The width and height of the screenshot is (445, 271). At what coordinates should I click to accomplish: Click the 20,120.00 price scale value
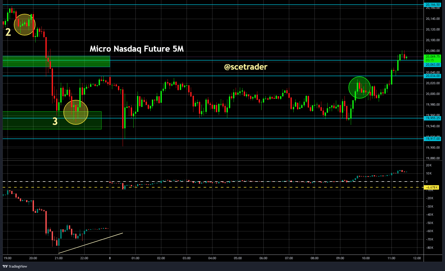click(x=433, y=29)
